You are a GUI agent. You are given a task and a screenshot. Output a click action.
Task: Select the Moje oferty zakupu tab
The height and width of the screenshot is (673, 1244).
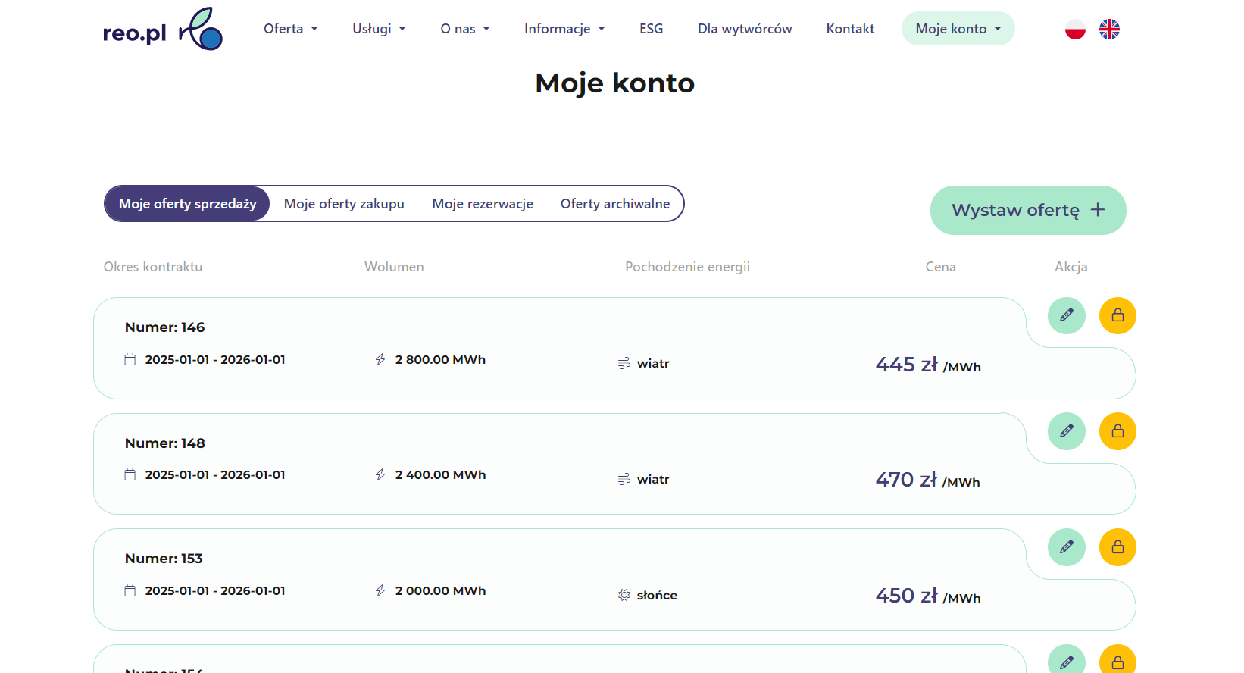pos(344,204)
